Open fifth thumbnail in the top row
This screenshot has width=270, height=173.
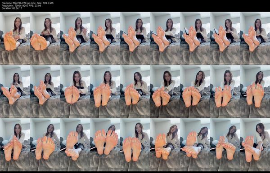pos(135,38)
